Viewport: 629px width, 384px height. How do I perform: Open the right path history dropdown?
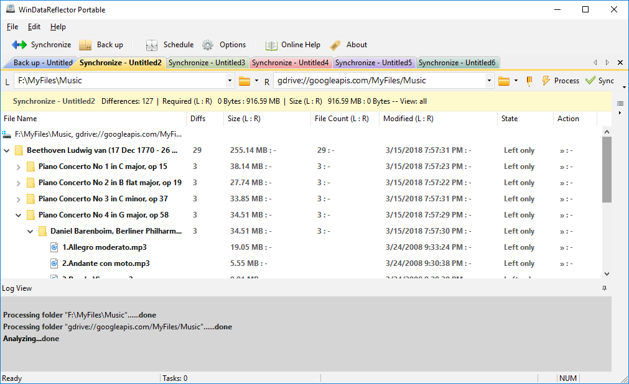489,81
